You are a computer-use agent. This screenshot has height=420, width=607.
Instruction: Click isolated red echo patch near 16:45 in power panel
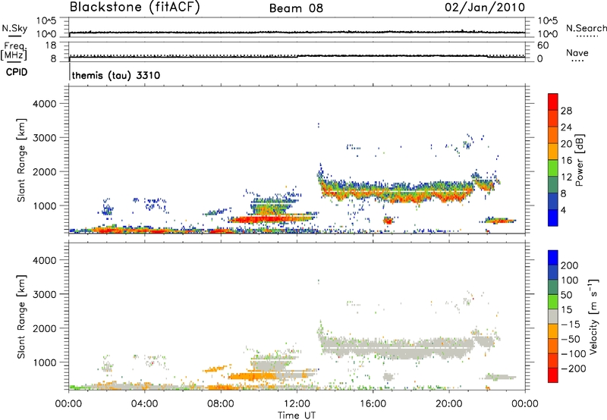pyautogui.click(x=388, y=221)
